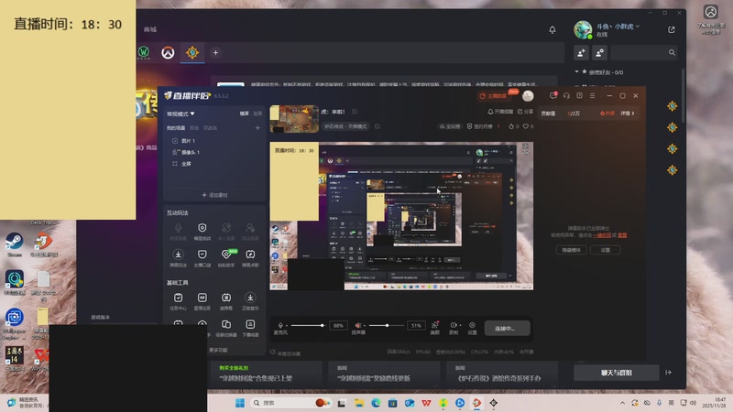
Task: Open the AB icon task tool
Action: [x=202, y=301]
